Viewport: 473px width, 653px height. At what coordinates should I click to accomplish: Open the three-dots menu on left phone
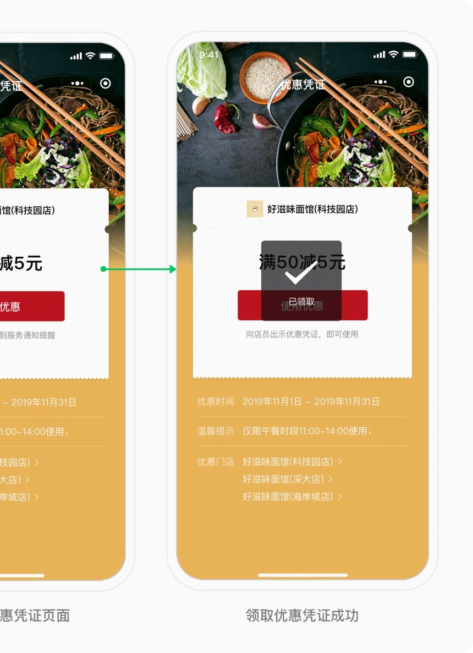pyautogui.click(x=77, y=84)
